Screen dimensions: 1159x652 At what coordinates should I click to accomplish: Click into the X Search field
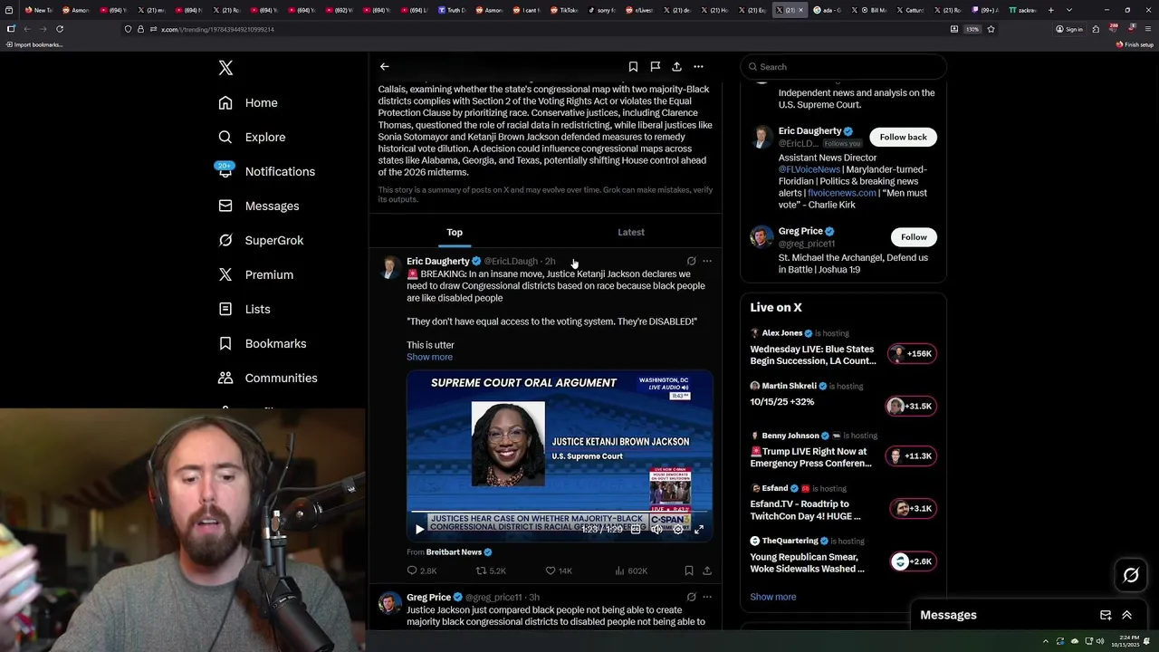843,67
